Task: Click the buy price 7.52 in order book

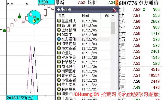Action: (x=137, y=69)
